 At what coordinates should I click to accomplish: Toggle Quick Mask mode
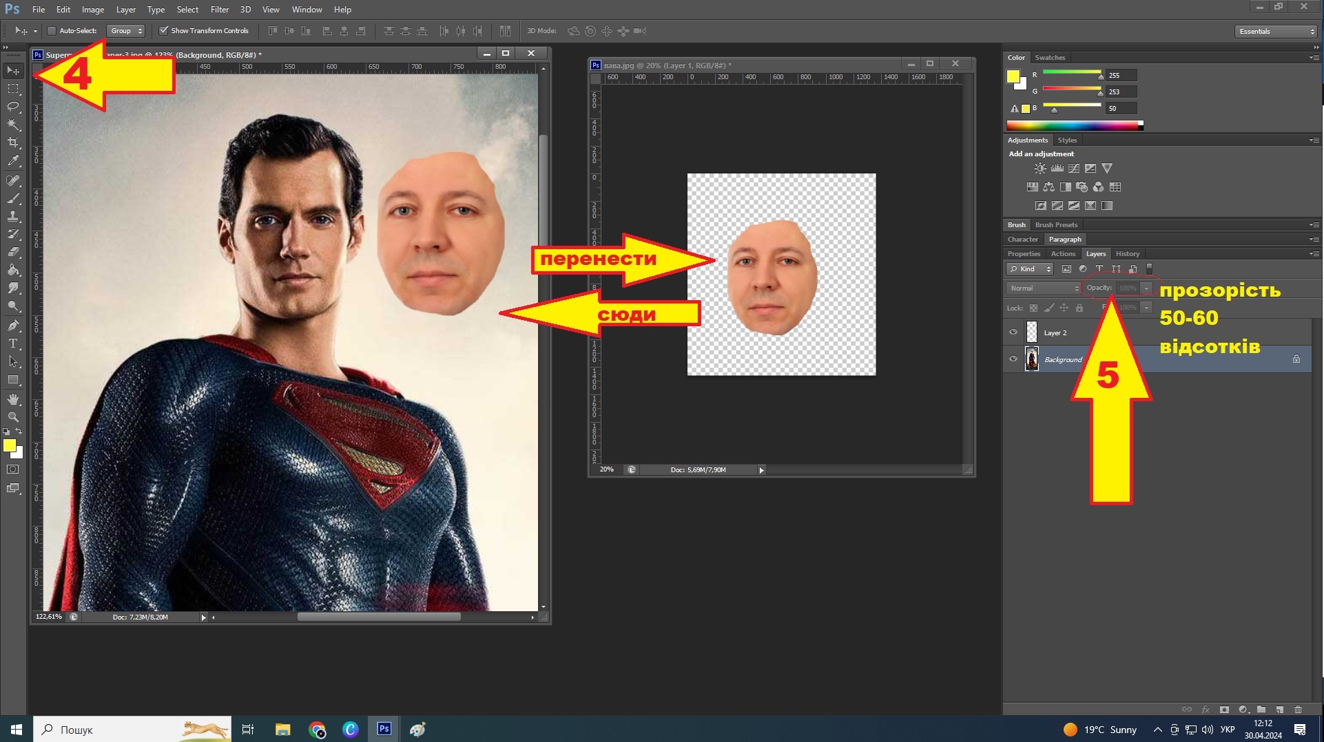[13, 469]
